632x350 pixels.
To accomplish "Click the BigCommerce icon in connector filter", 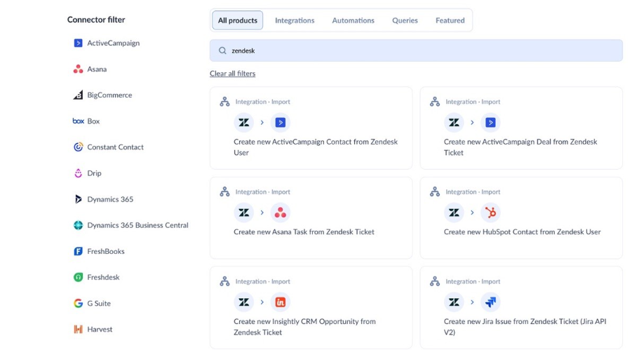I will 78,95.
